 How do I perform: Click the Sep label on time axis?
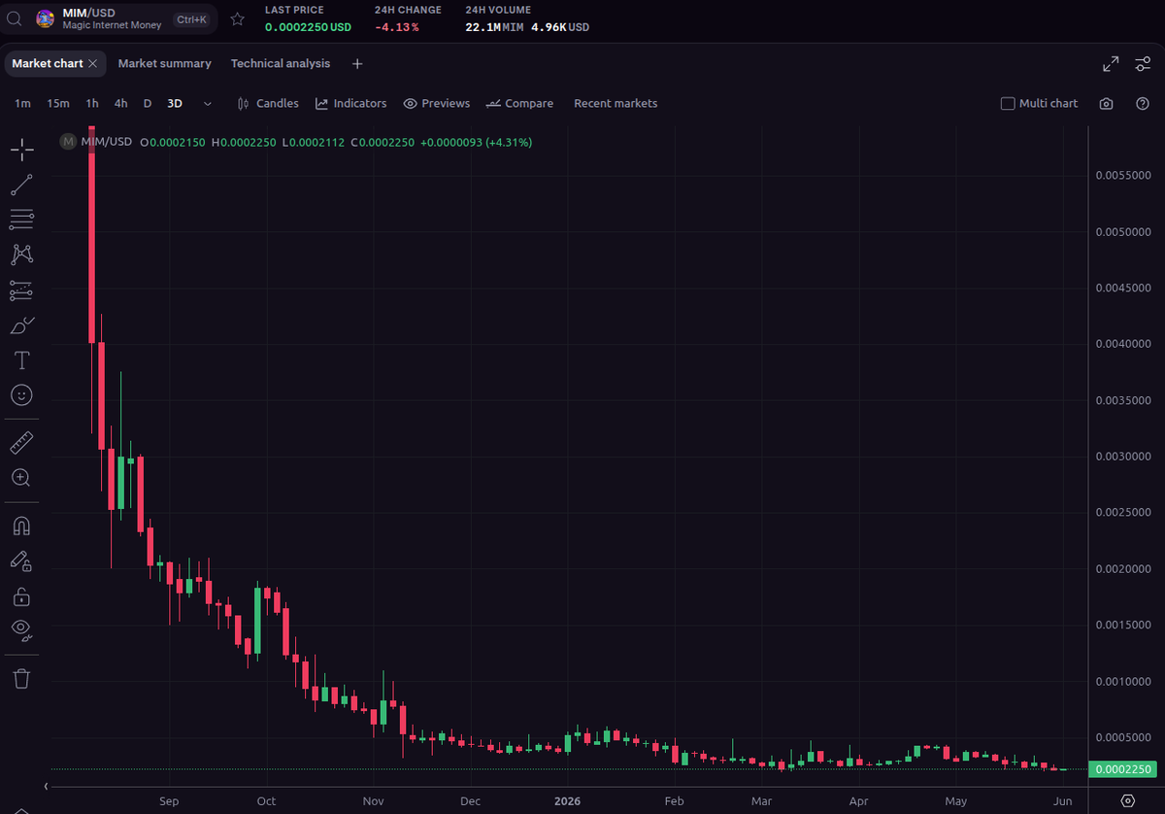tap(169, 801)
